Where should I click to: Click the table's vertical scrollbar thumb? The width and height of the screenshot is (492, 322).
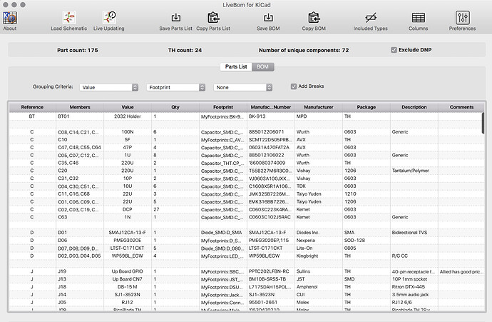point(483,123)
